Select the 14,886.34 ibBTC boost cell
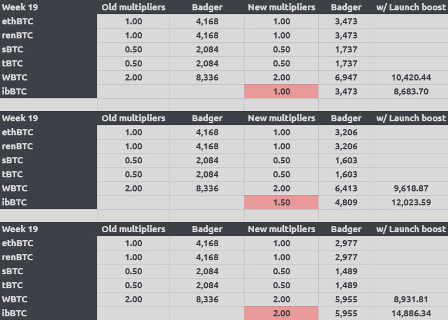This screenshot has height=320, width=448. (411, 313)
